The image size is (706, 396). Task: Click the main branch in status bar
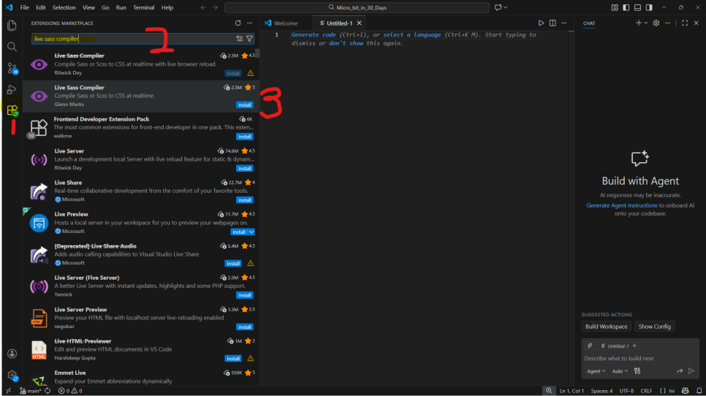click(31, 391)
